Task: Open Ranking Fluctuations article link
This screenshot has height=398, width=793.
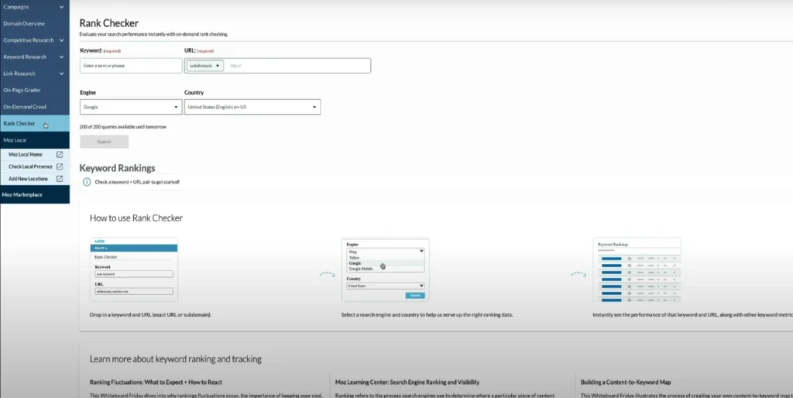Action: click(x=156, y=383)
